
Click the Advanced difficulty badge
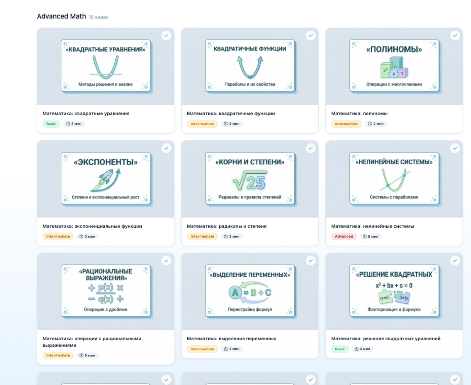coord(344,237)
